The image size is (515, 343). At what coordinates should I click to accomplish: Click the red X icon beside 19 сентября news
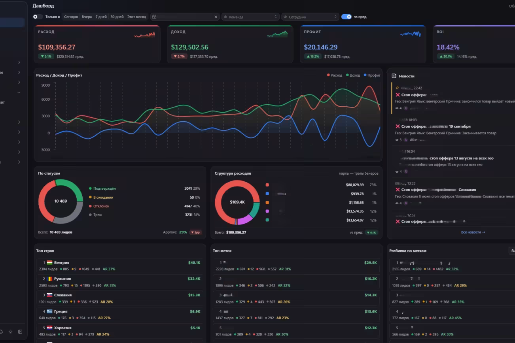(398, 126)
